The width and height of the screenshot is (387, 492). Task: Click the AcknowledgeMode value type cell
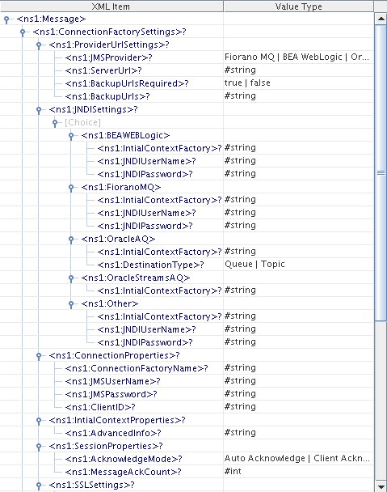[x=299, y=459]
